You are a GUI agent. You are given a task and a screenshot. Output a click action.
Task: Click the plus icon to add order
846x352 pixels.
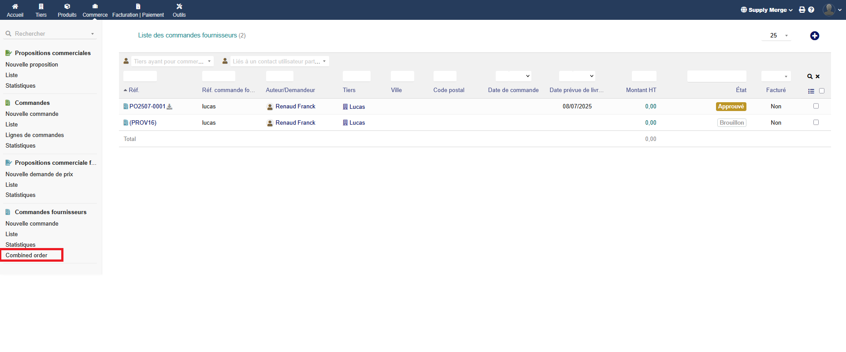[x=814, y=36]
